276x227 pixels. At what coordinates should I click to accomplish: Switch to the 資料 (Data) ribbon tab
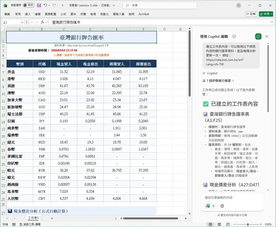click(x=73, y=14)
